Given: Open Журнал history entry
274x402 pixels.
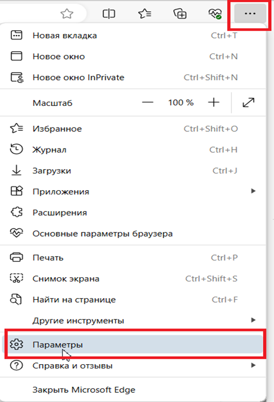Looking at the screenshot, I should pyautogui.click(x=133, y=150).
